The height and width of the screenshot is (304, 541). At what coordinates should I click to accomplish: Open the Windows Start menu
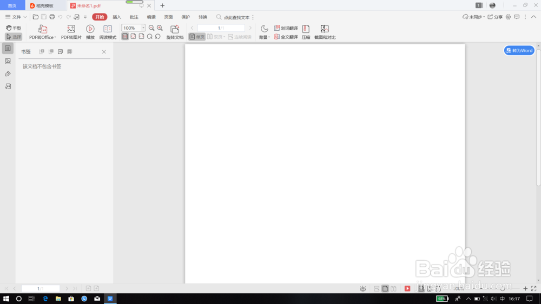click(6, 299)
